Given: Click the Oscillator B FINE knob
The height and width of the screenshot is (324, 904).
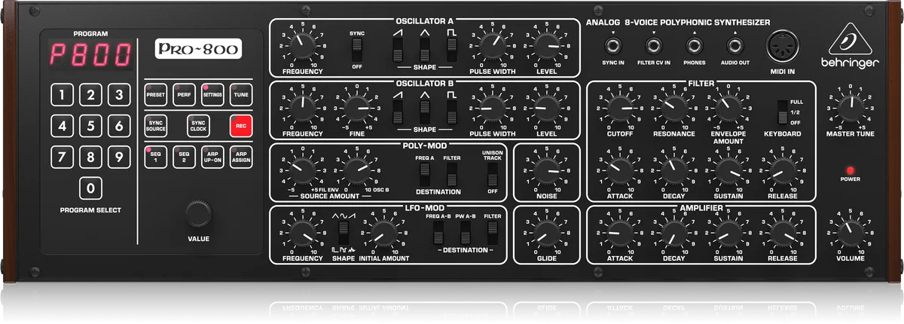Looking at the screenshot, I should [x=356, y=109].
